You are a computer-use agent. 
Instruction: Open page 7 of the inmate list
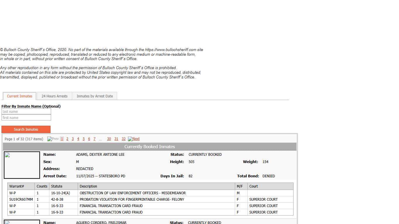(94, 139)
